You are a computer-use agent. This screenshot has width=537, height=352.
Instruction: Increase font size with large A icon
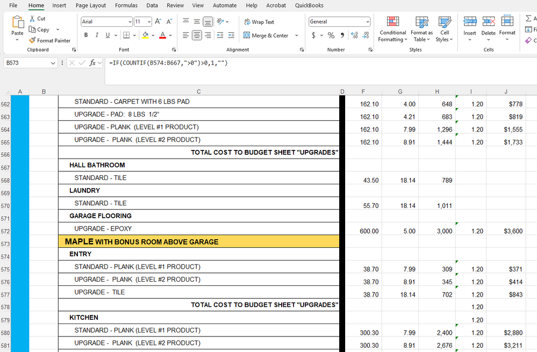[158, 21]
